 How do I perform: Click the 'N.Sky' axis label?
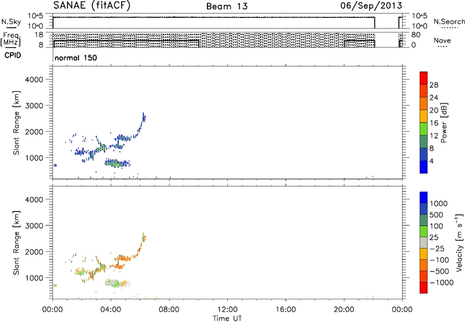tap(11, 22)
